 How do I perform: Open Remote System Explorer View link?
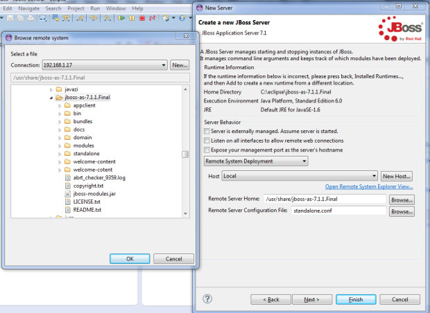click(369, 187)
